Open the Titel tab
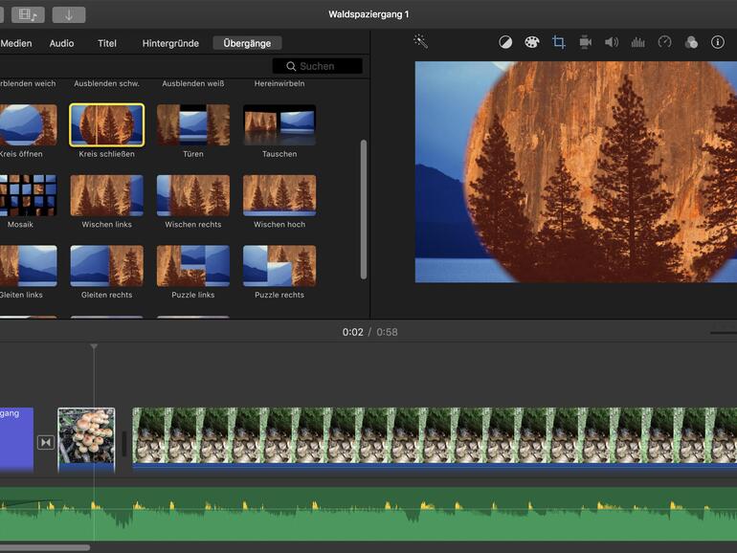737x553 pixels. pos(107,43)
